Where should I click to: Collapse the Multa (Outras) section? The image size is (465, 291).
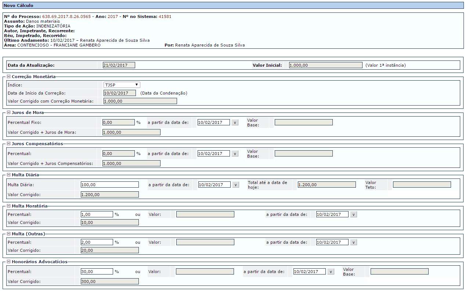(x=9, y=233)
